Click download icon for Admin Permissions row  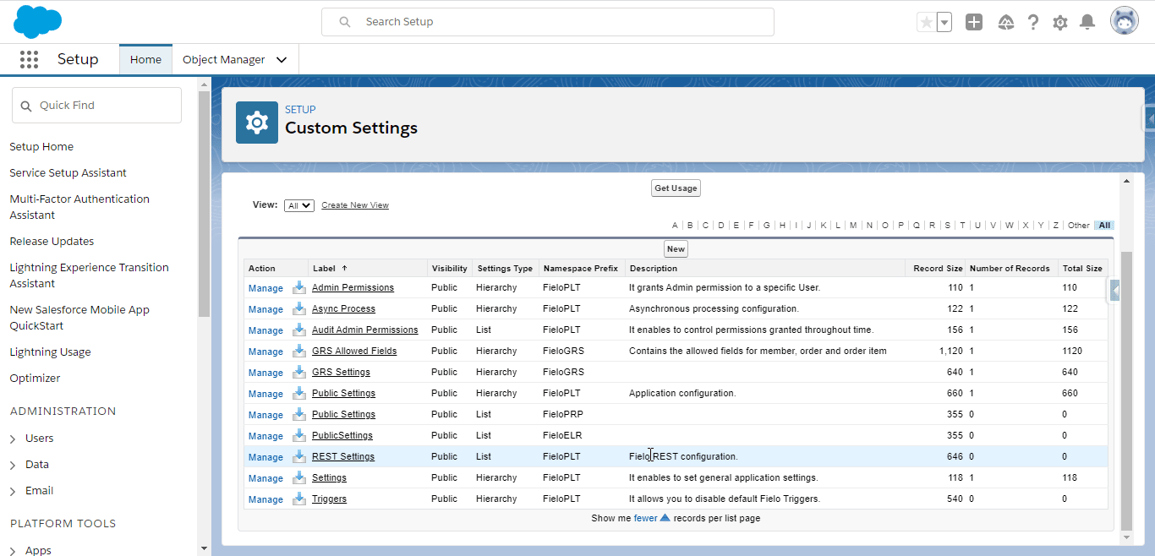coord(298,287)
